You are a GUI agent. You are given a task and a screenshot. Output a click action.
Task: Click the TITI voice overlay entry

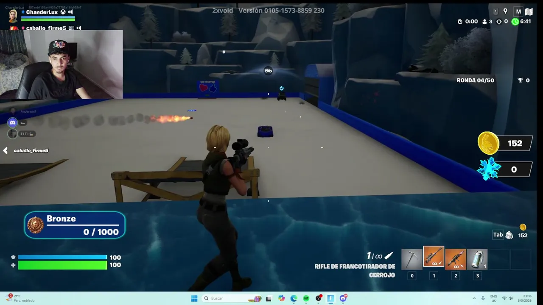(x=21, y=134)
